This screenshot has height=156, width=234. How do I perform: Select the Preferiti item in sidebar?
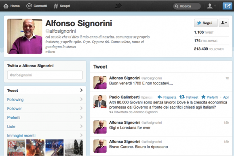coord(45,118)
